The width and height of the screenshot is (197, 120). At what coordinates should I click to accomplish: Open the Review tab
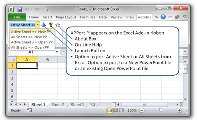tap(116, 17)
